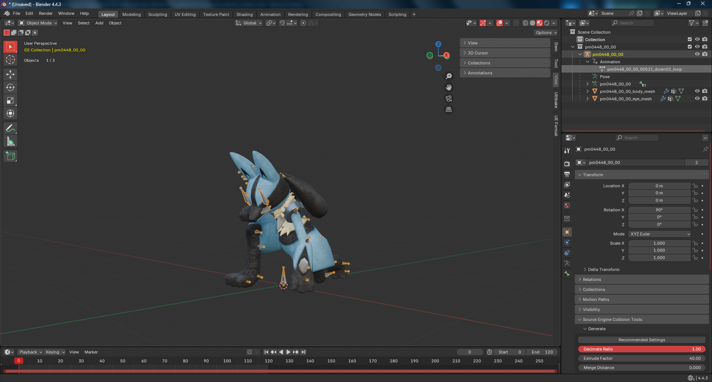
Task: Open the Bone properties tab
Action: pos(567,274)
